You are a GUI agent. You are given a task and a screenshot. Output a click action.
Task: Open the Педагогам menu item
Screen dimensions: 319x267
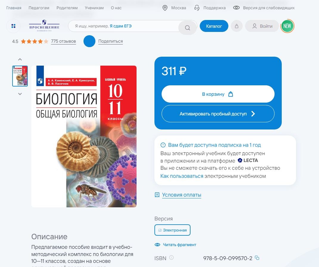[39, 8]
